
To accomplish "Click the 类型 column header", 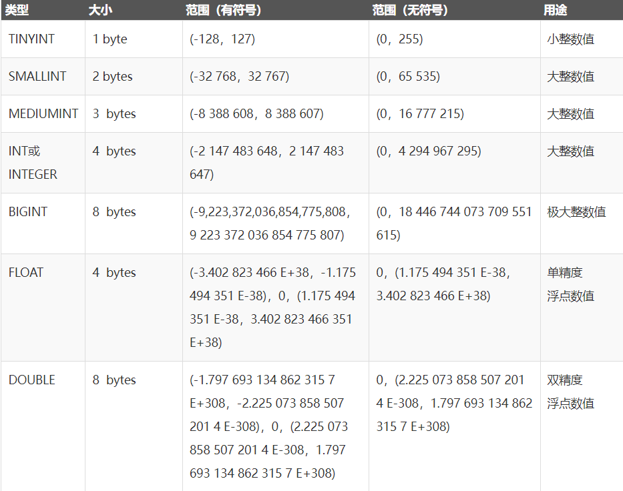I will (17, 11).
